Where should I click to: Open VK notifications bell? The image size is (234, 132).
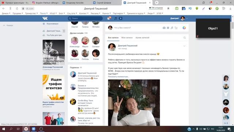[x=109, y=18]
